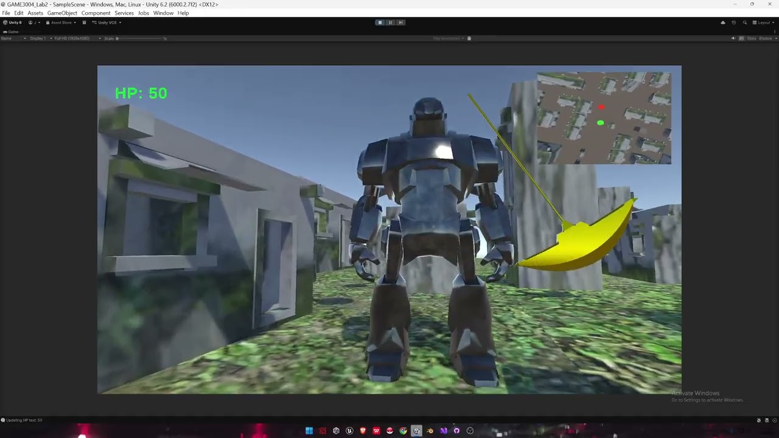Open the GitHub Desktop taskbar icon
Image resolution: width=779 pixels, height=438 pixels.
click(x=456, y=431)
